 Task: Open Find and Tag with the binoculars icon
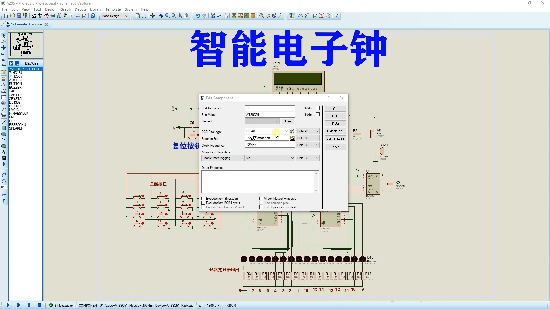pos(300,16)
